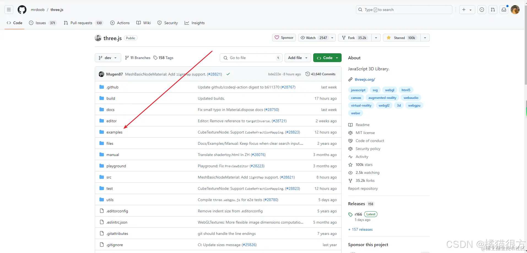Screen dimensions: 527x253
Task: Click the commits history clock icon
Action: (308, 74)
